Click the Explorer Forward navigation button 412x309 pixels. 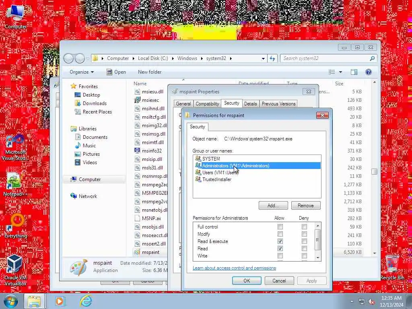[x=80, y=58]
